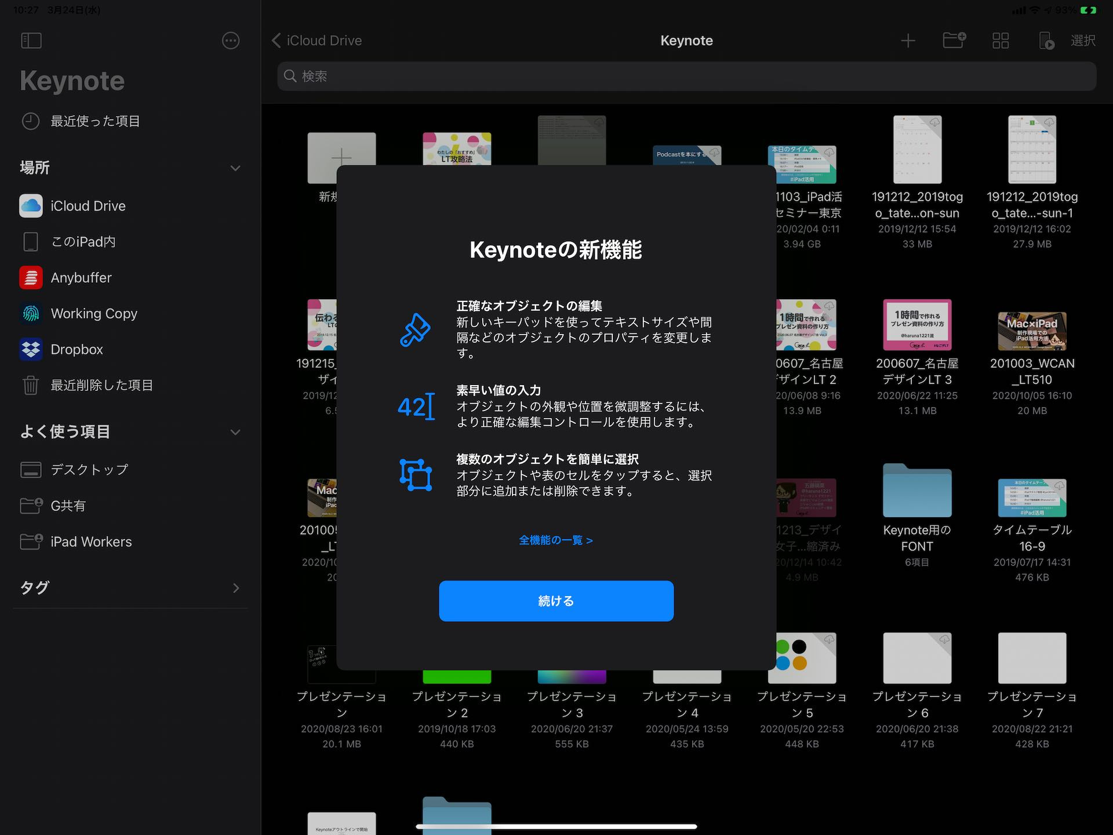
Task: Open Working Copy location
Action: 130,314
